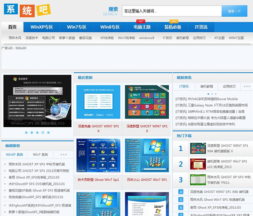
Task: Click the number 4 rank badge in 热门下载
Action: click(181, 192)
